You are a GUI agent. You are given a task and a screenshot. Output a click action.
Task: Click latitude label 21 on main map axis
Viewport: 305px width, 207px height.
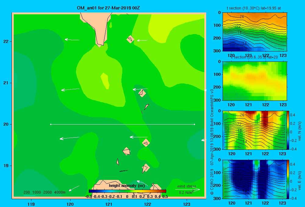pyautogui.click(x=6, y=83)
